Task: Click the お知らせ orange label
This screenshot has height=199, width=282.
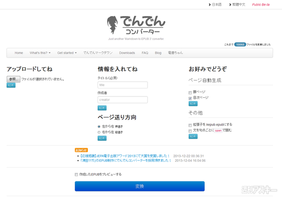Action: point(81,150)
